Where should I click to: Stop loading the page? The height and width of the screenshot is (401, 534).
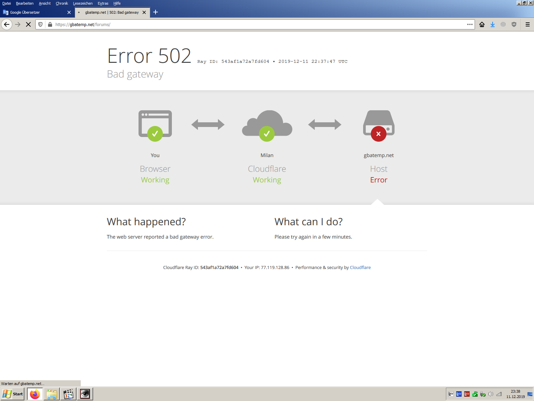click(28, 24)
